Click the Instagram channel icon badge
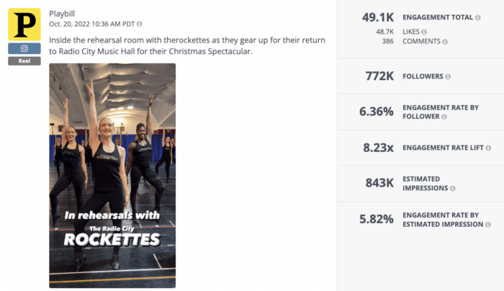 coord(24,48)
